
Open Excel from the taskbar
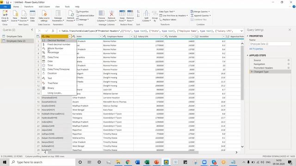[147, 162]
